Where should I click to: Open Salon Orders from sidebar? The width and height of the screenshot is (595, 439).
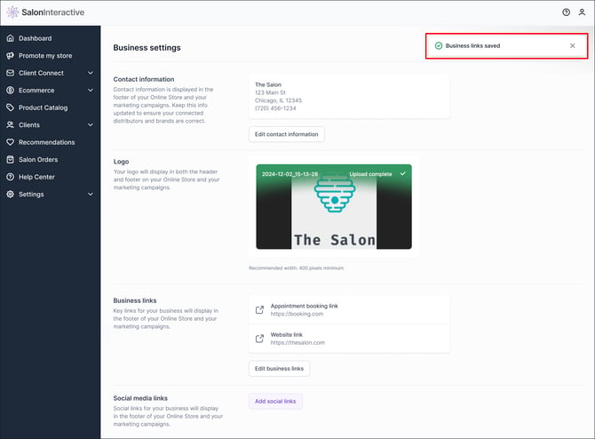[38, 160]
